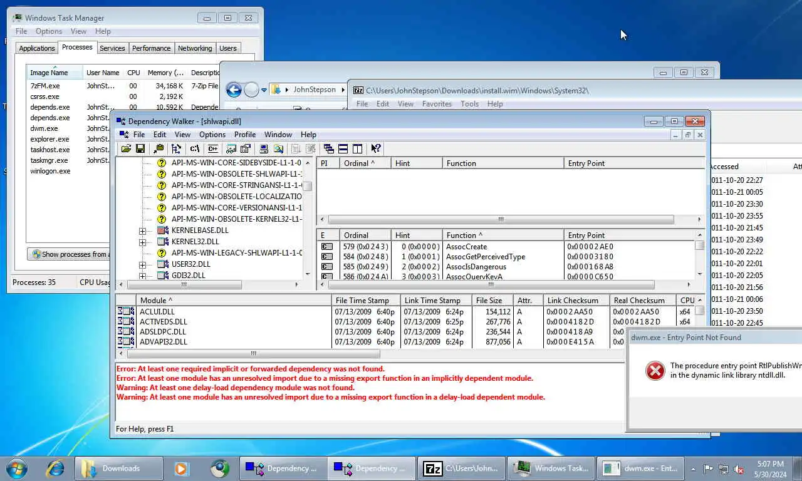Sort Task Manager processes by CPU column
This screenshot has height=481, width=802.
coord(134,73)
